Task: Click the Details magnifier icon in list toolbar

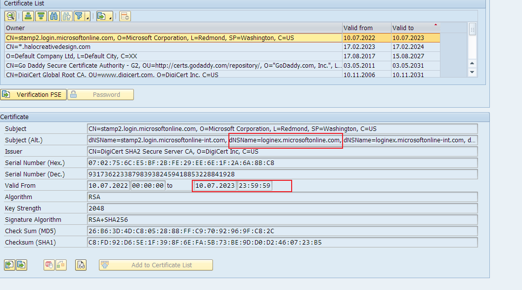Action: click(x=10, y=16)
